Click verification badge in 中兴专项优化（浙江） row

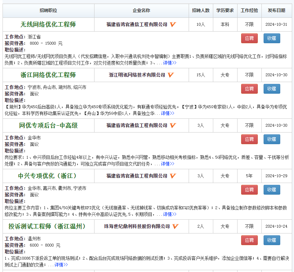(x=173, y=176)
